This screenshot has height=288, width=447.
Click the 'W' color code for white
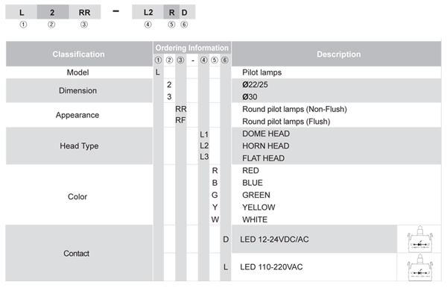215,219
